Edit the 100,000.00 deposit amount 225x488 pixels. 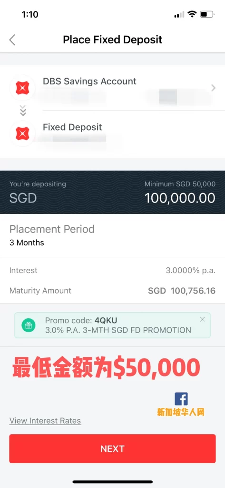tap(180, 198)
